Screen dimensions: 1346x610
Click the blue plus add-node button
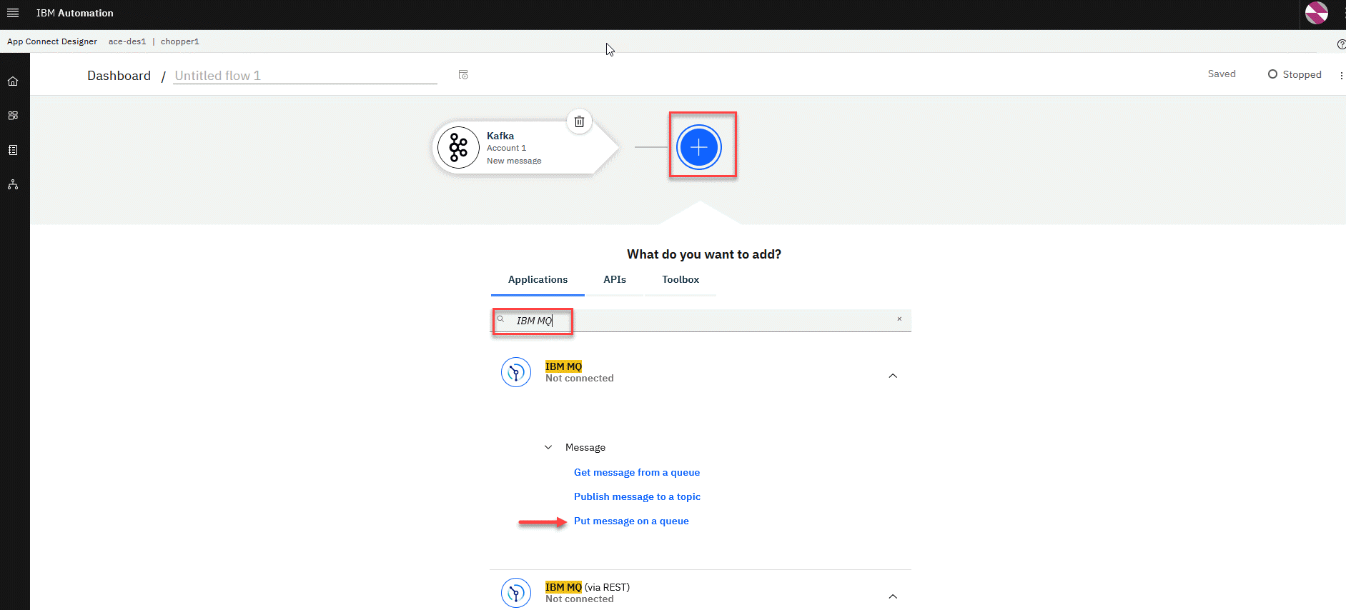[699, 147]
